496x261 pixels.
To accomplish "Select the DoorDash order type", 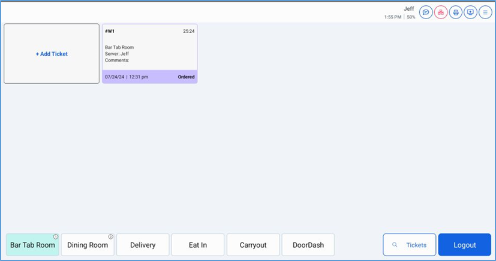I will (x=308, y=245).
